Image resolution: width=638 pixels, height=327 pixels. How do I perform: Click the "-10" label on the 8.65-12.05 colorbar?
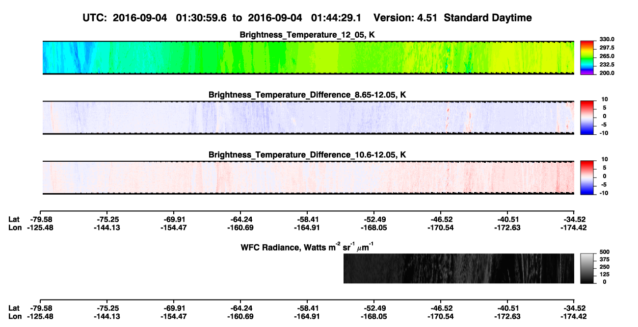[604, 133]
